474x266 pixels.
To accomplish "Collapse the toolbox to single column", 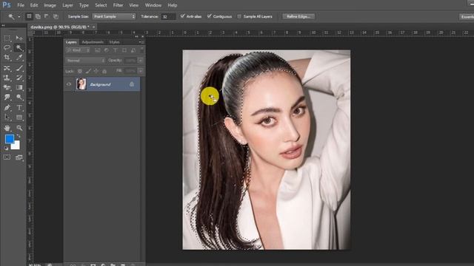I will pos(3,26).
